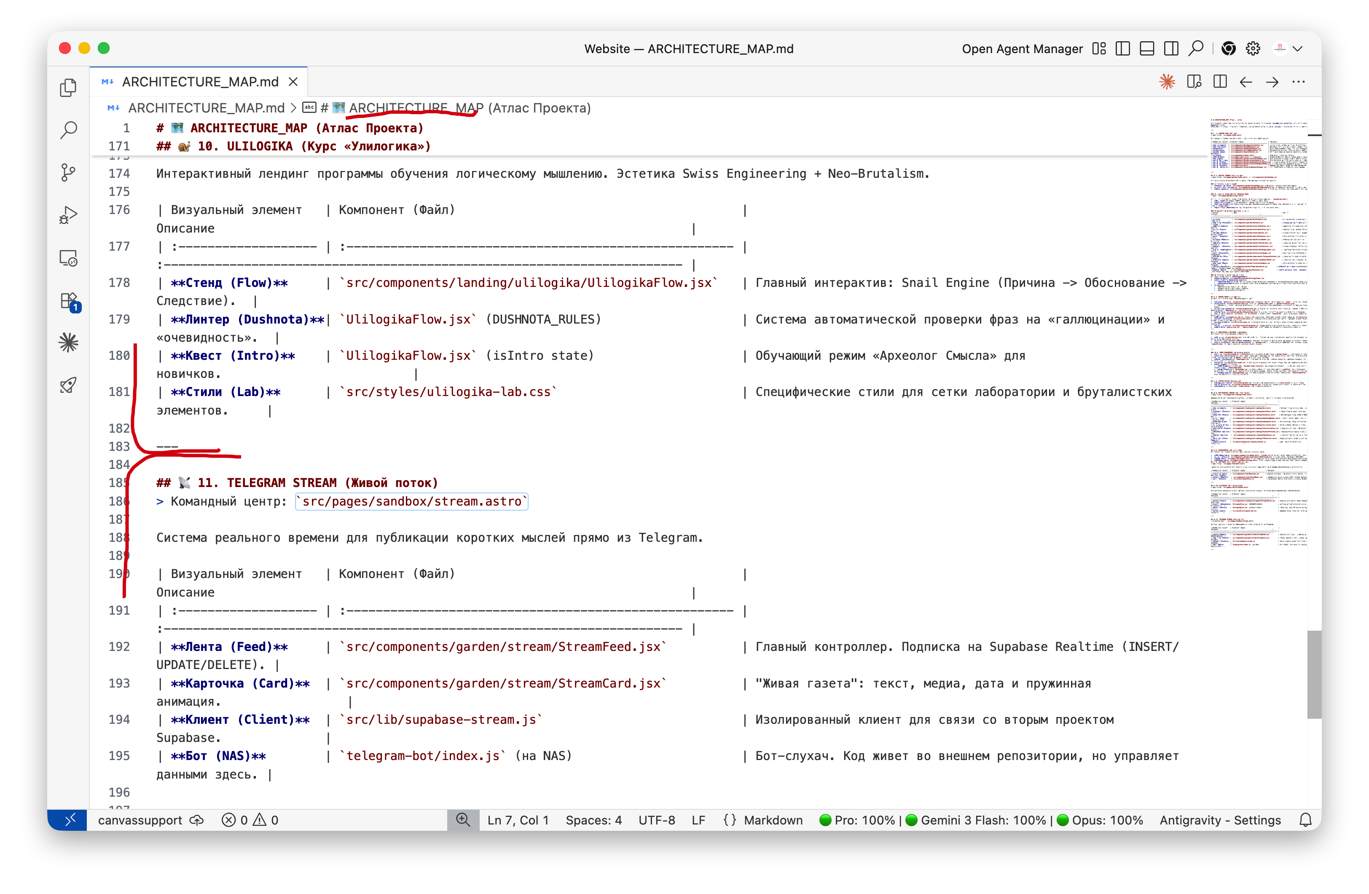Click Open Agent Manager button

(x=1022, y=49)
